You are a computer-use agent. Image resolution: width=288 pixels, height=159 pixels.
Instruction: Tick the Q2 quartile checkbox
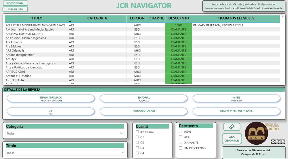[137, 142]
